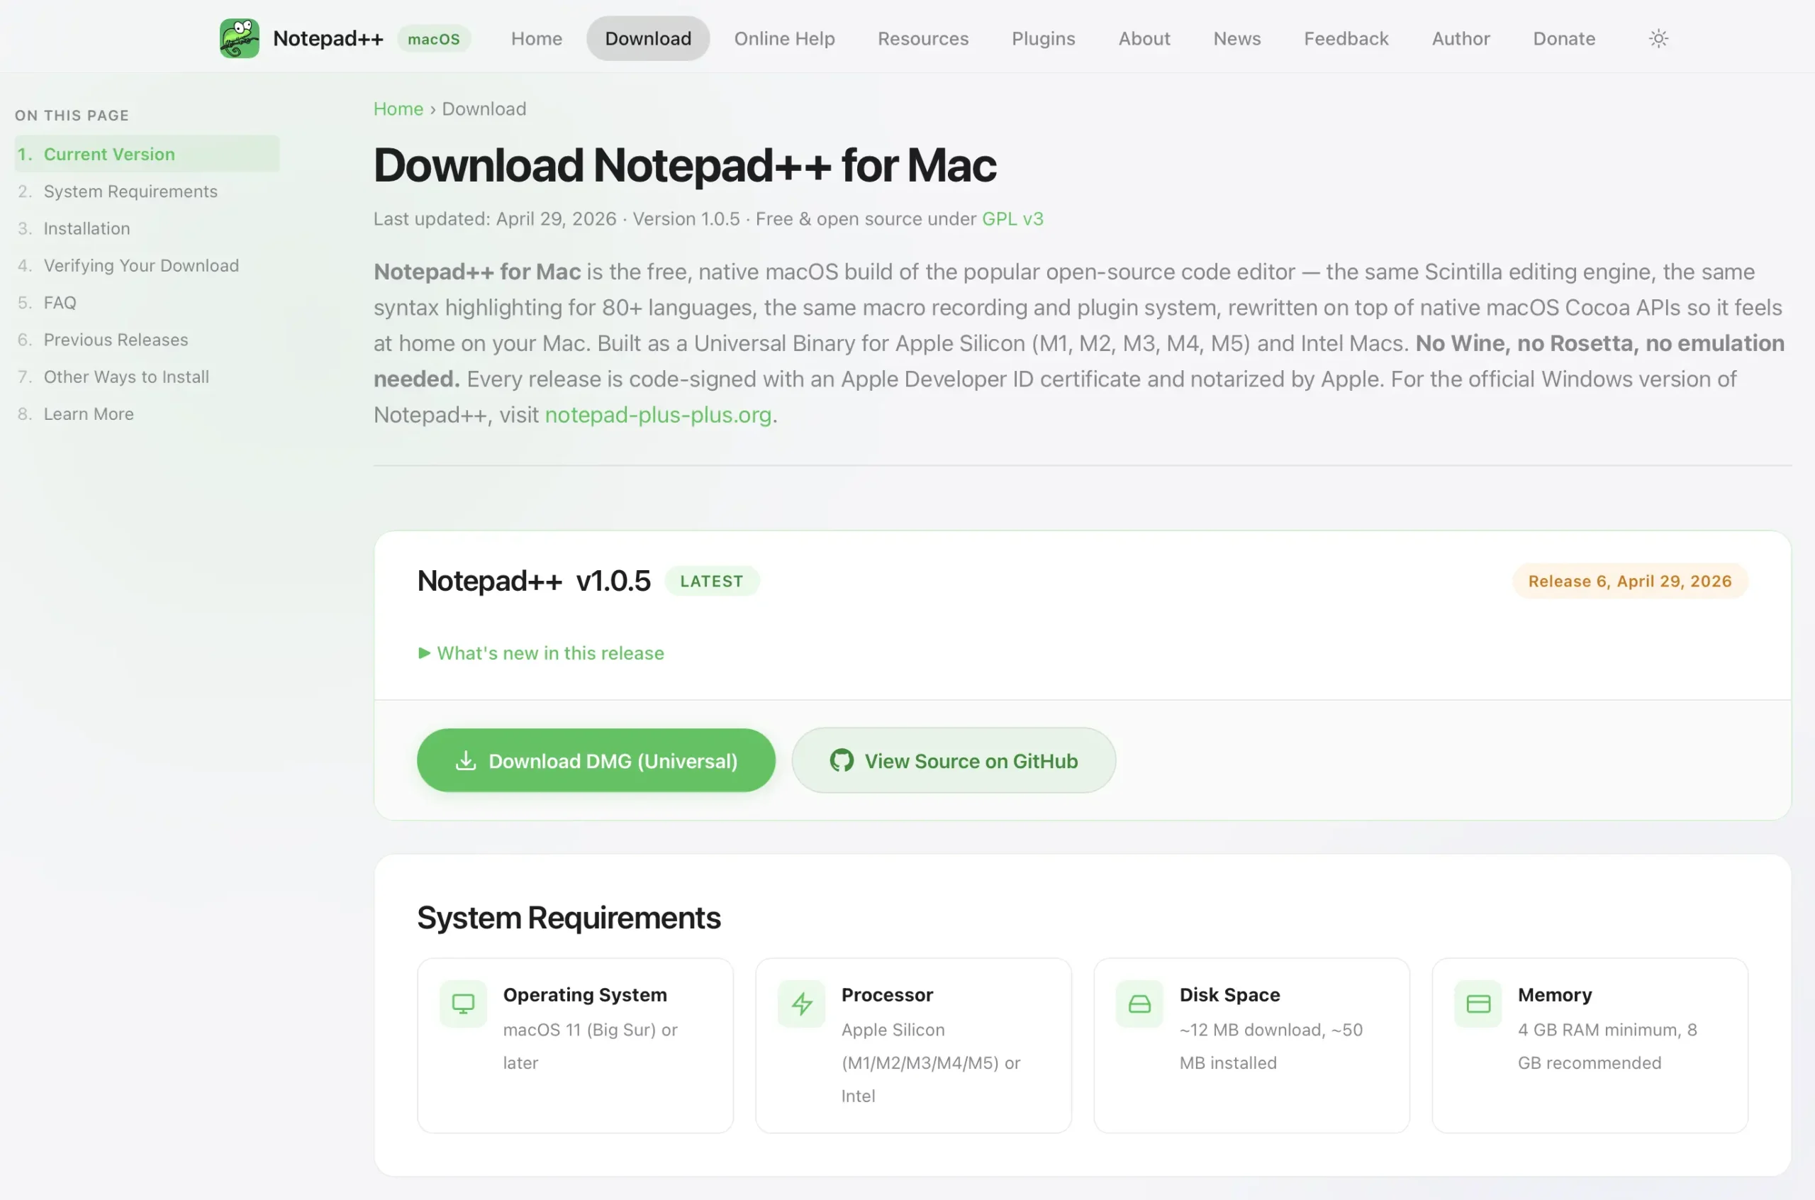1815x1200 pixels.
Task: Go to the Plugins page
Action: (x=1042, y=38)
